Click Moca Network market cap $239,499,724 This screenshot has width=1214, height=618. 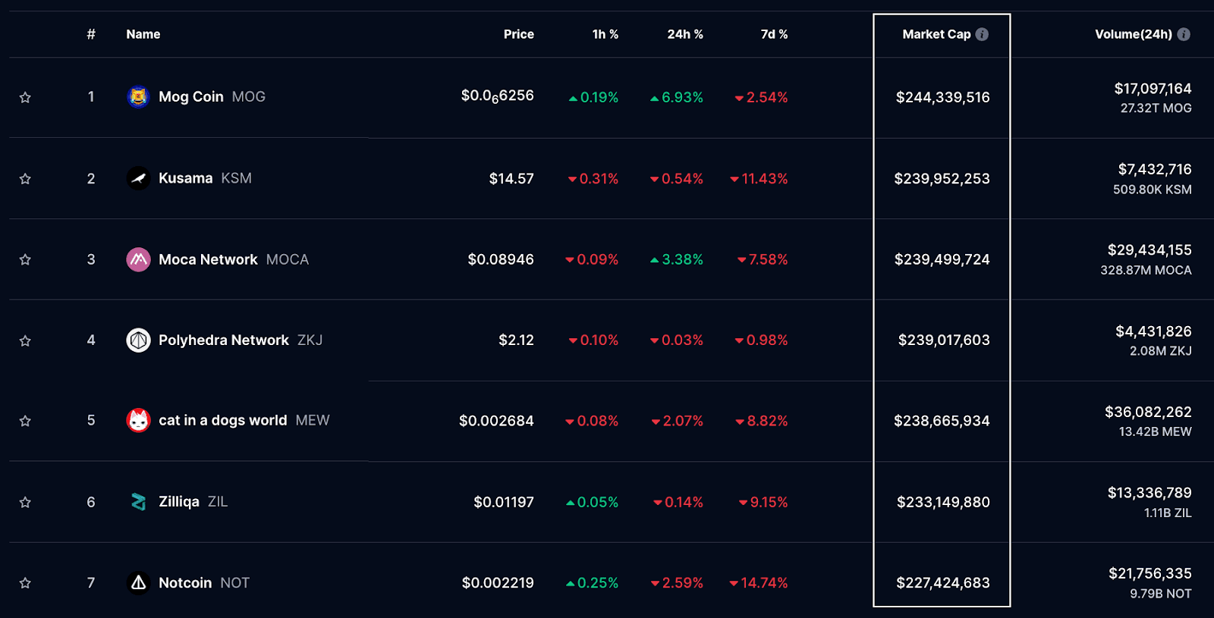pyautogui.click(x=942, y=259)
